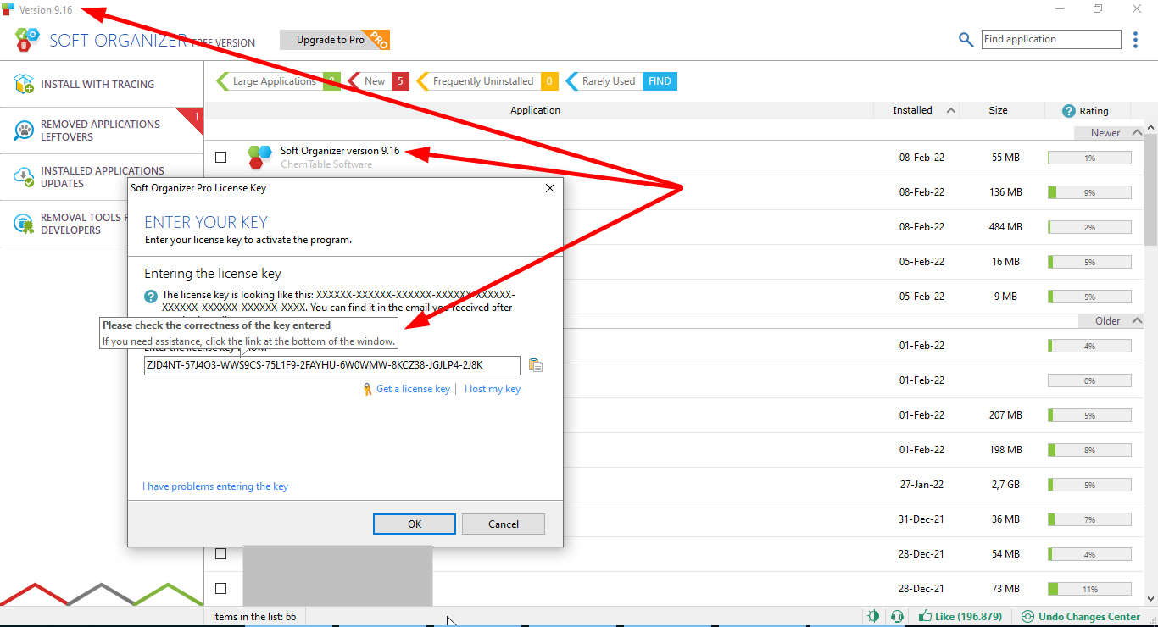Click the Install with Tracing icon
The image size is (1158, 627).
(24, 84)
